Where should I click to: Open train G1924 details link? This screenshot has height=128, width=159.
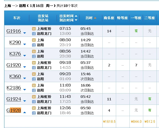pos(14,99)
